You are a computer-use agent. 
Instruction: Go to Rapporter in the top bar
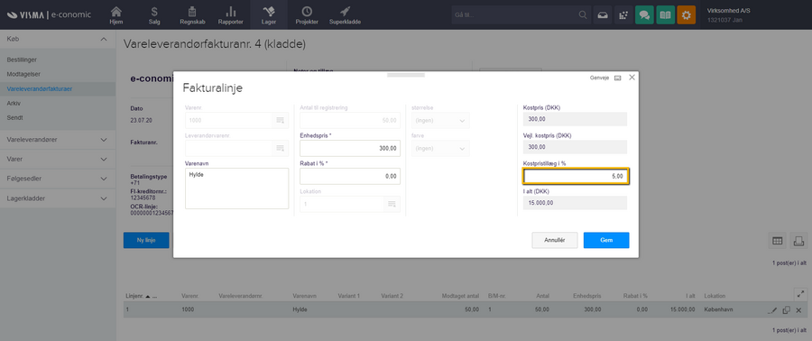pos(230,15)
